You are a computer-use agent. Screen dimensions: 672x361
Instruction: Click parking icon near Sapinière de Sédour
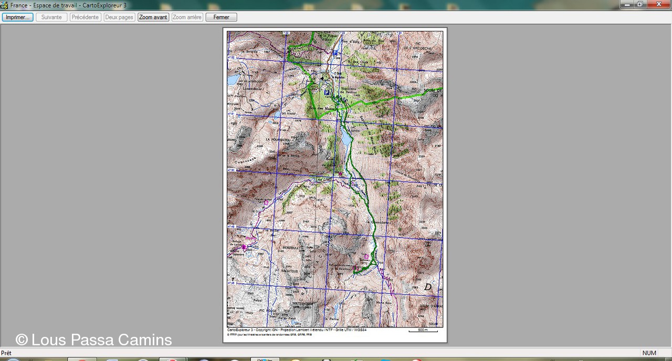[x=327, y=92]
